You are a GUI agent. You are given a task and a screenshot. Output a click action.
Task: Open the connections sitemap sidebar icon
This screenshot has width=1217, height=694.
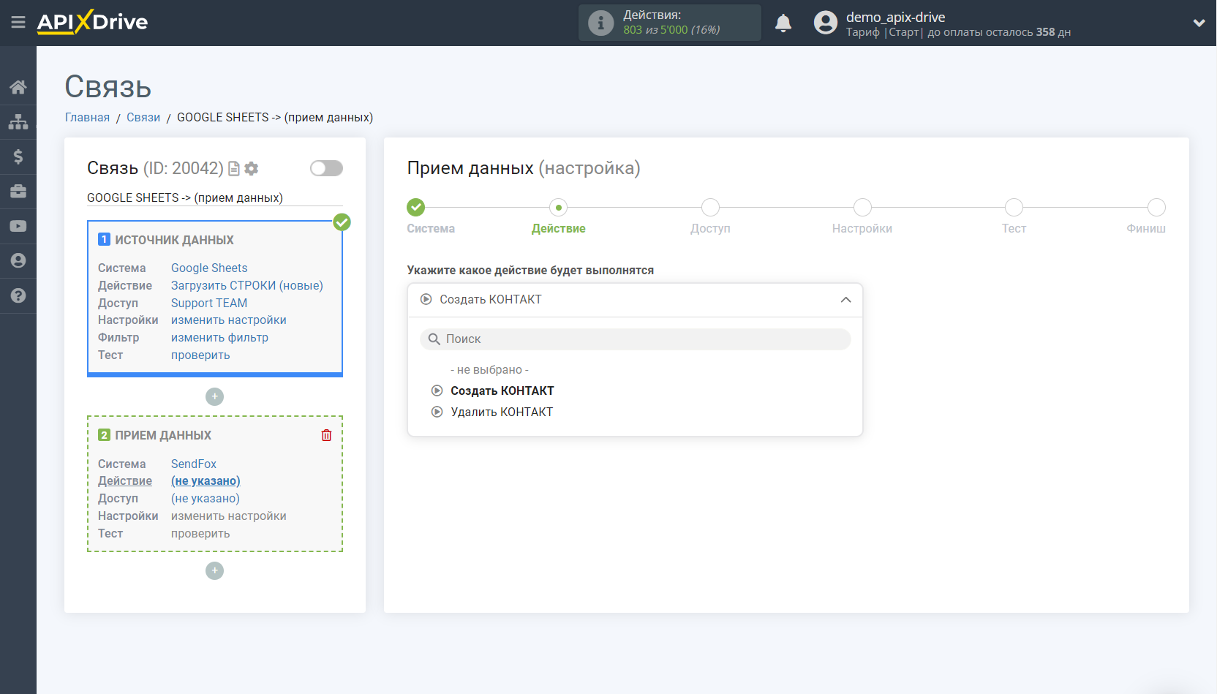[18, 121]
